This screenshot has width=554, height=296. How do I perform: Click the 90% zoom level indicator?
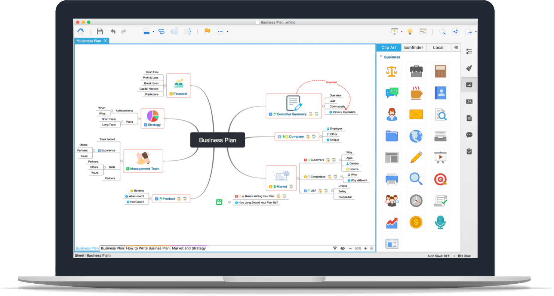click(358, 248)
